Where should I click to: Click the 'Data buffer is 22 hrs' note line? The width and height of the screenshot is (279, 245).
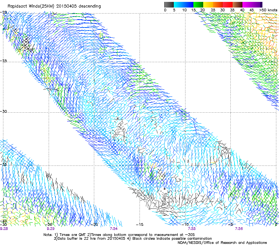133,239
